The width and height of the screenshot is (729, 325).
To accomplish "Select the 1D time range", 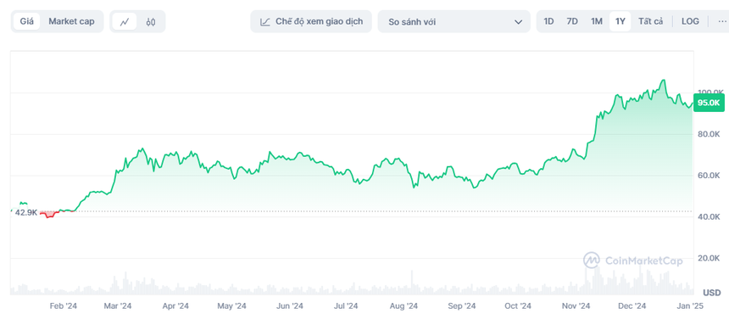I will click(x=548, y=21).
